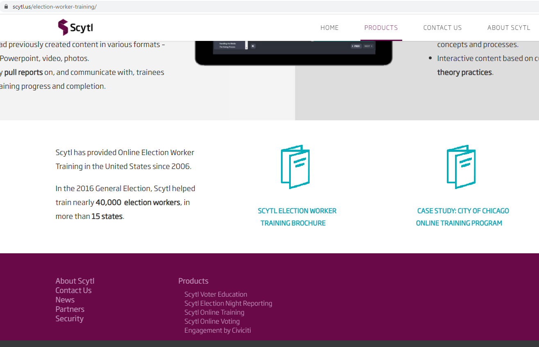Open the brochure icon above Scytl Election Worker Training
Viewport: 539px width, 347px height.
point(295,167)
